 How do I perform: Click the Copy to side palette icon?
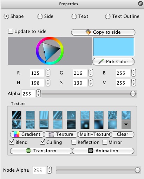coord(88,32)
